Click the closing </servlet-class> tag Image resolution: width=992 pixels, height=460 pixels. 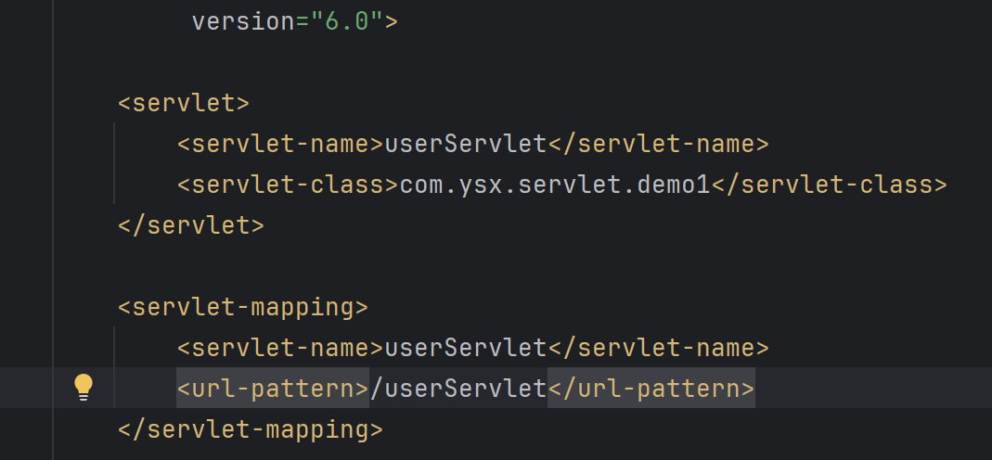click(x=829, y=185)
